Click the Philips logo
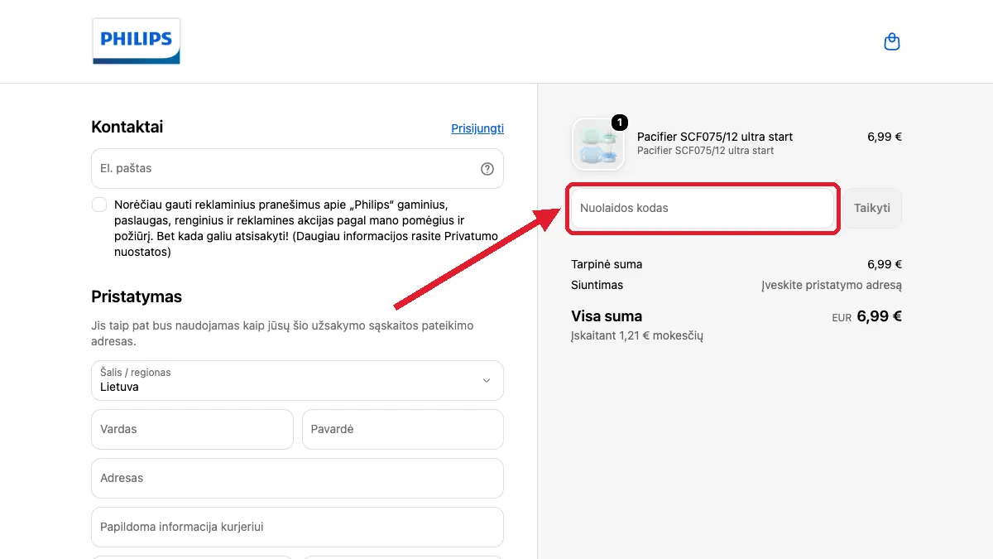993x559 pixels. (136, 41)
